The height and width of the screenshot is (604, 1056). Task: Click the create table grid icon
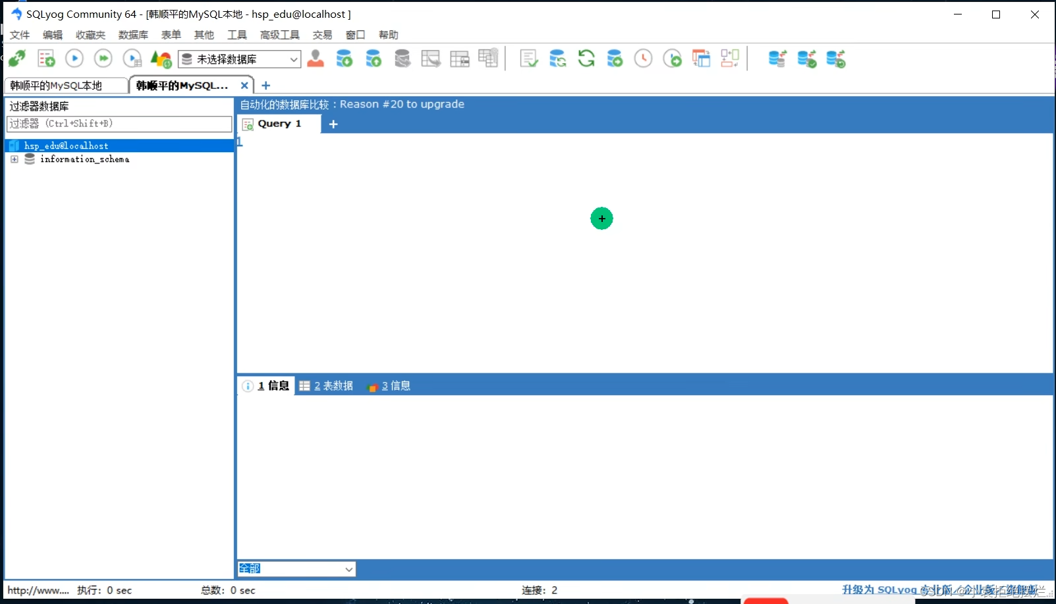460,59
